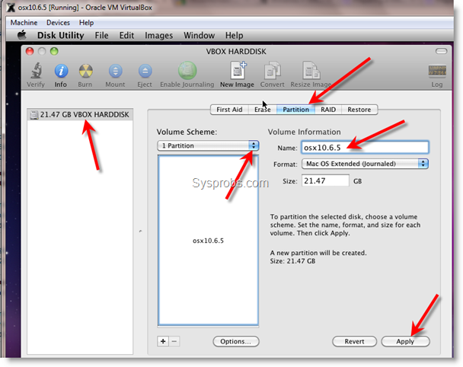Click the toolbar toggle pill in title bar

click(441, 51)
